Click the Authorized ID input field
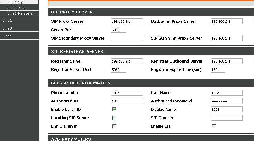The height and width of the screenshot is (141, 256). (127, 101)
